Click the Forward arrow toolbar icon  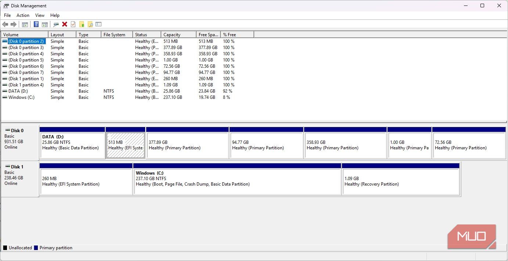[14, 24]
